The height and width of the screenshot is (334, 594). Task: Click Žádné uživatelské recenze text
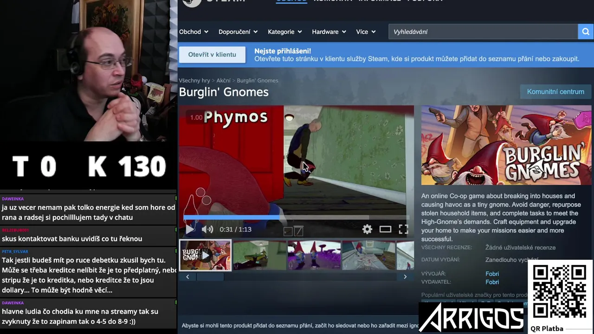coord(520,248)
